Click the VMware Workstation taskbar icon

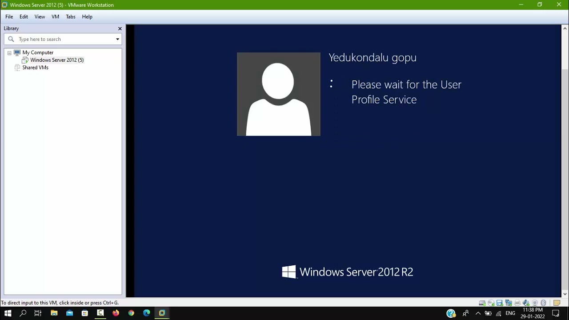[162, 313]
